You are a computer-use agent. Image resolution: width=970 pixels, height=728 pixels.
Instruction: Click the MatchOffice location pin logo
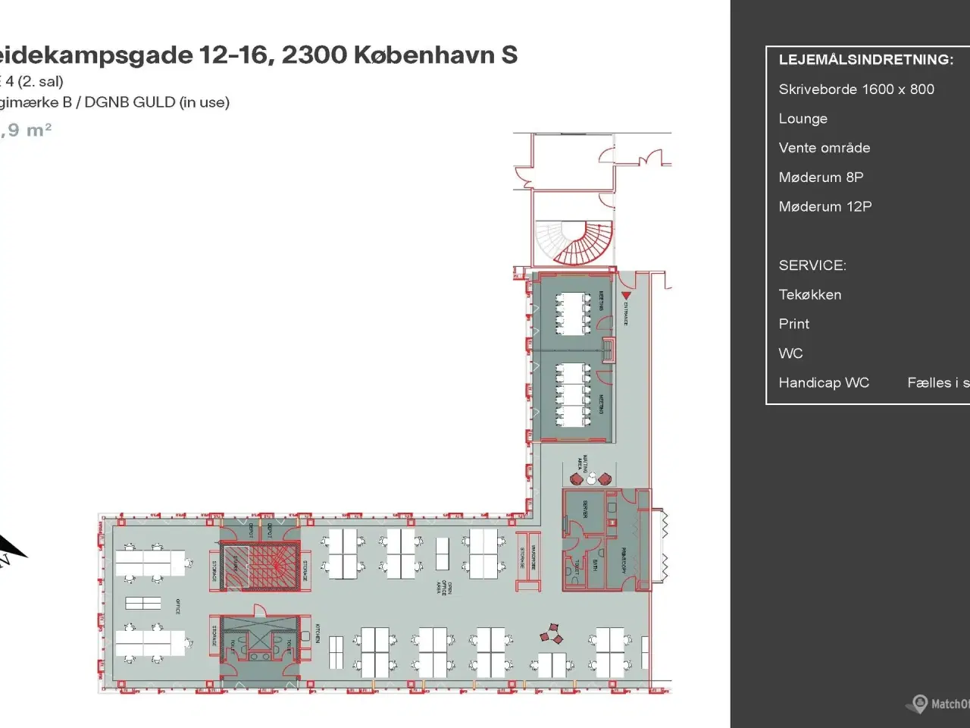click(x=920, y=704)
